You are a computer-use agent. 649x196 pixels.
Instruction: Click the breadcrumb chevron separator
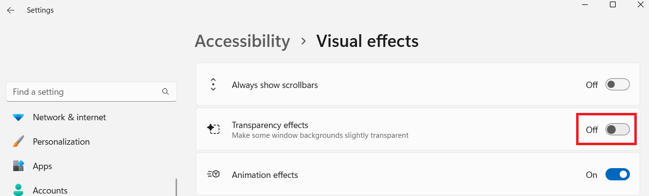[x=304, y=42]
